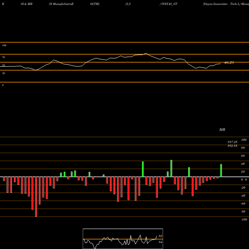Viewport: 249px width, 249px height.
Task: Click Vinyas Innovative Tech L title text
Action: 221,4
